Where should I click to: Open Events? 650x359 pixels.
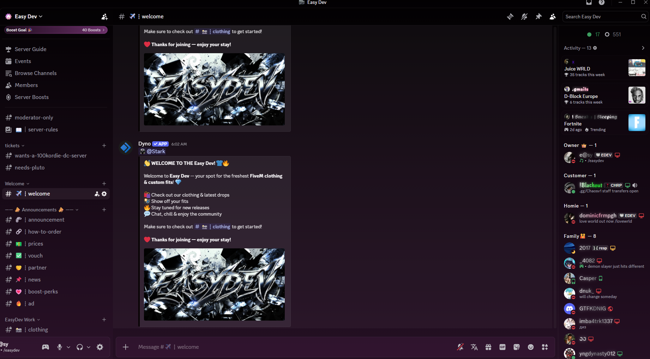pyautogui.click(x=56, y=61)
